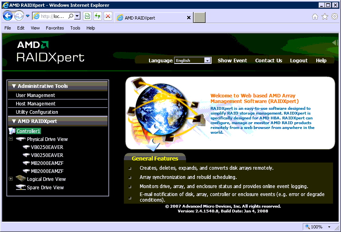Click the browser Back arrow button
The image size is (341, 232).
[8, 16]
